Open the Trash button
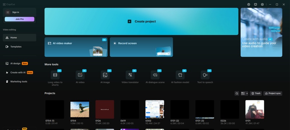Viewport: 290px width, 130px height. [x=256, y=94]
